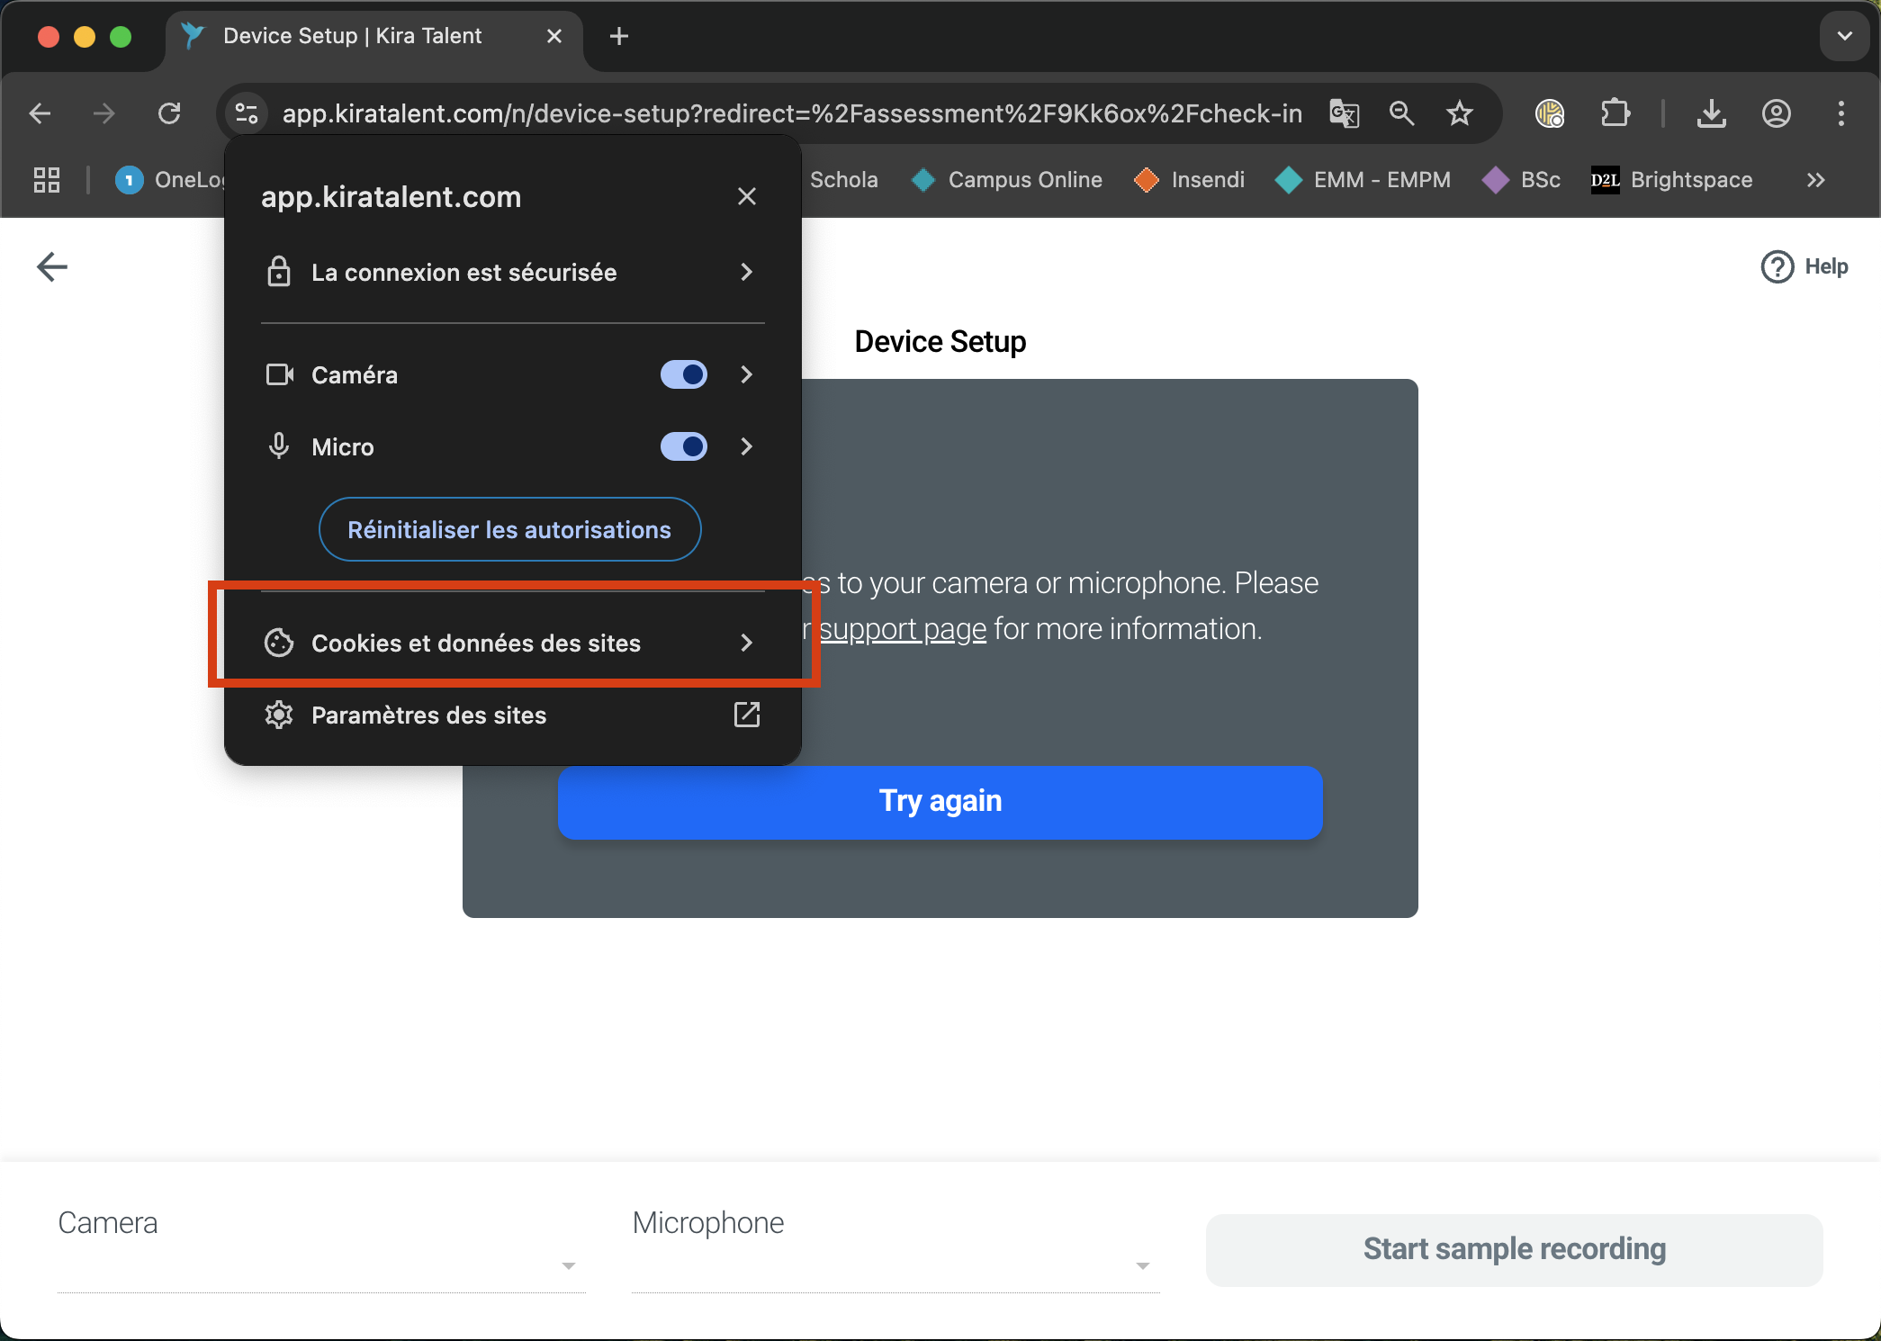Click Réinitialiser les autorisations button
The image size is (1881, 1341).
click(x=509, y=529)
